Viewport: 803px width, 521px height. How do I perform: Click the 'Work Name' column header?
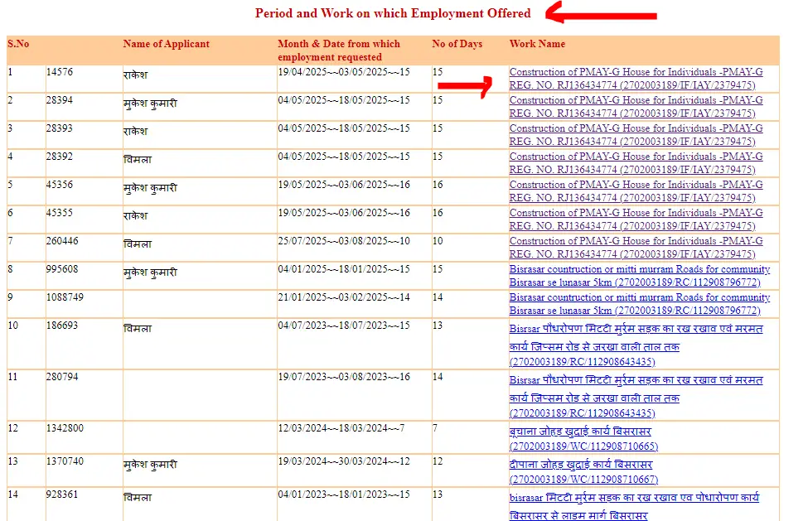click(x=537, y=44)
